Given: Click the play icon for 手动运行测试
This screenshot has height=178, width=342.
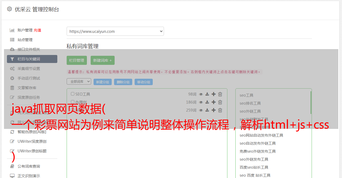Looking at the screenshot, I should click(12, 78).
